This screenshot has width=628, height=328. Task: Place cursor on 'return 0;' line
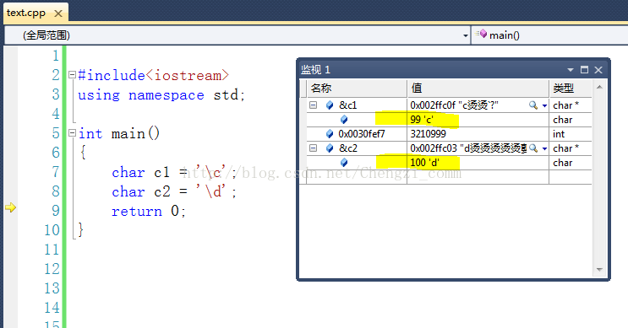[149, 211]
